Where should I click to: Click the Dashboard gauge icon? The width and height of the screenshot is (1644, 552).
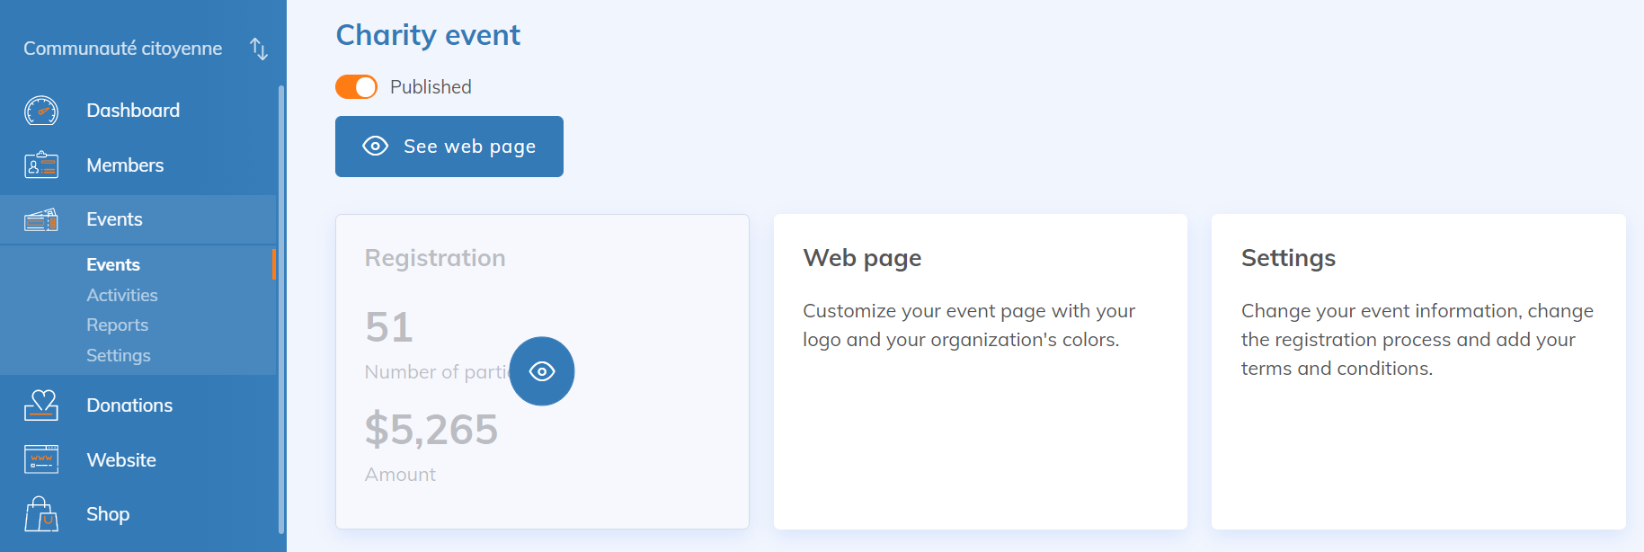(x=41, y=111)
